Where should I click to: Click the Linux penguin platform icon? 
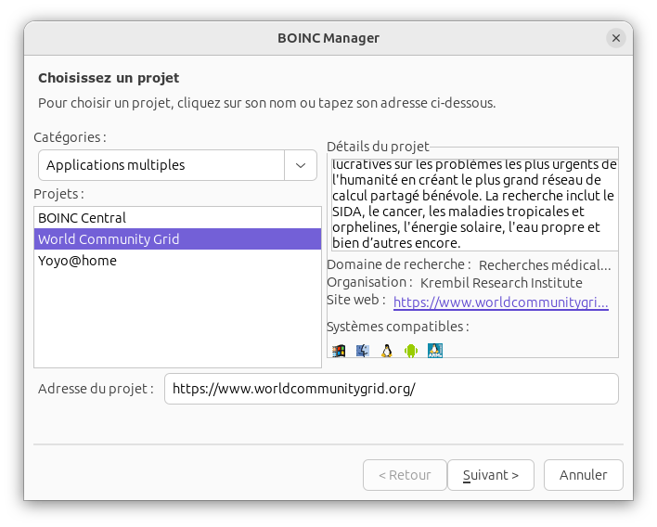click(x=387, y=351)
